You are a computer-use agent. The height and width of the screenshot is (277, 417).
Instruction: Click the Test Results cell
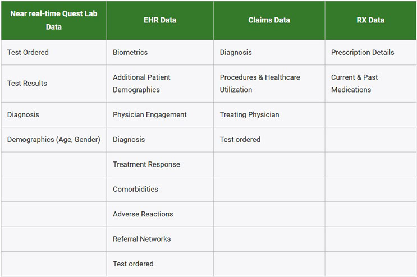coord(27,84)
